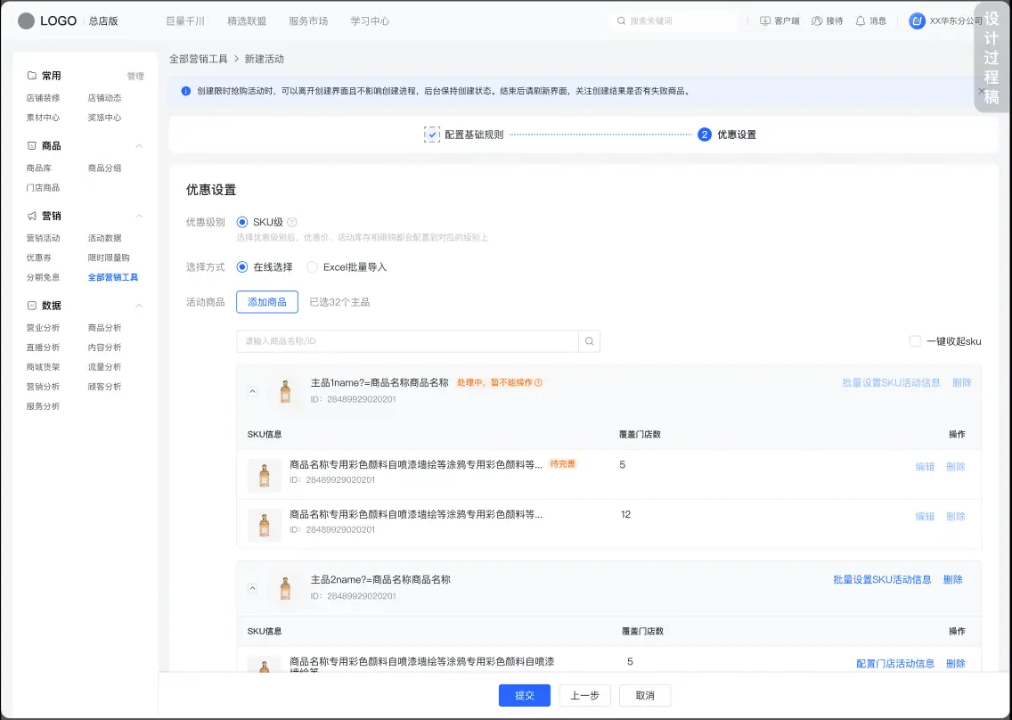
Task: Click the 数据 chart icon
Action: click(32, 306)
